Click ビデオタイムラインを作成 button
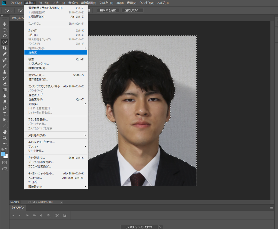 [x=139, y=227]
